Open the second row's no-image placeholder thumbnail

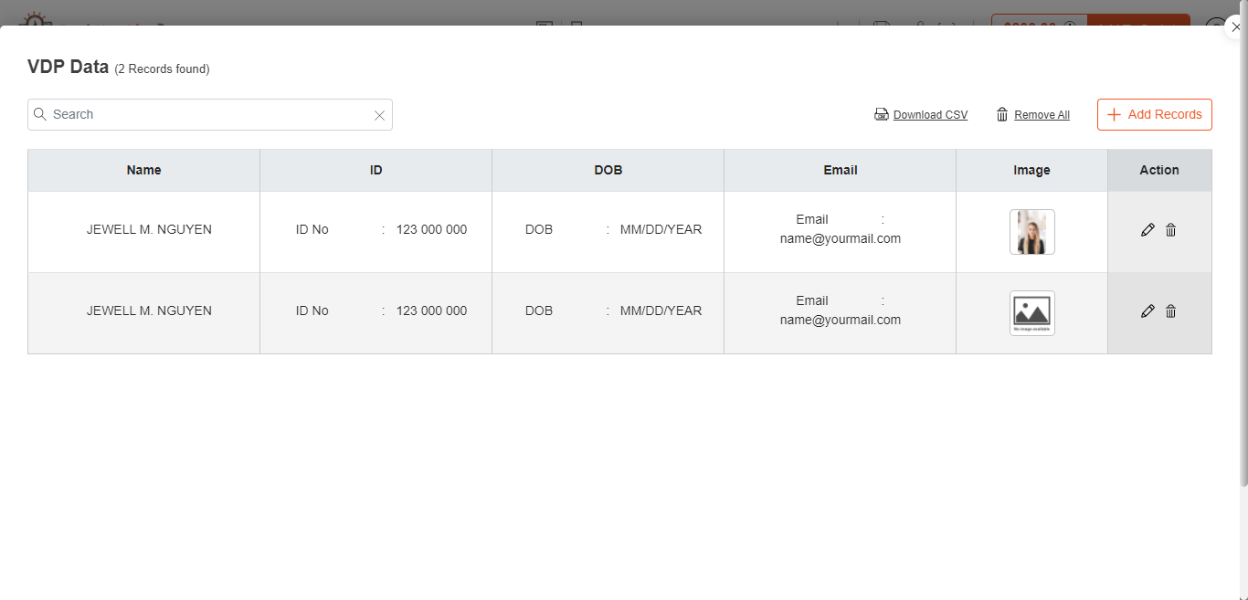point(1031,313)
